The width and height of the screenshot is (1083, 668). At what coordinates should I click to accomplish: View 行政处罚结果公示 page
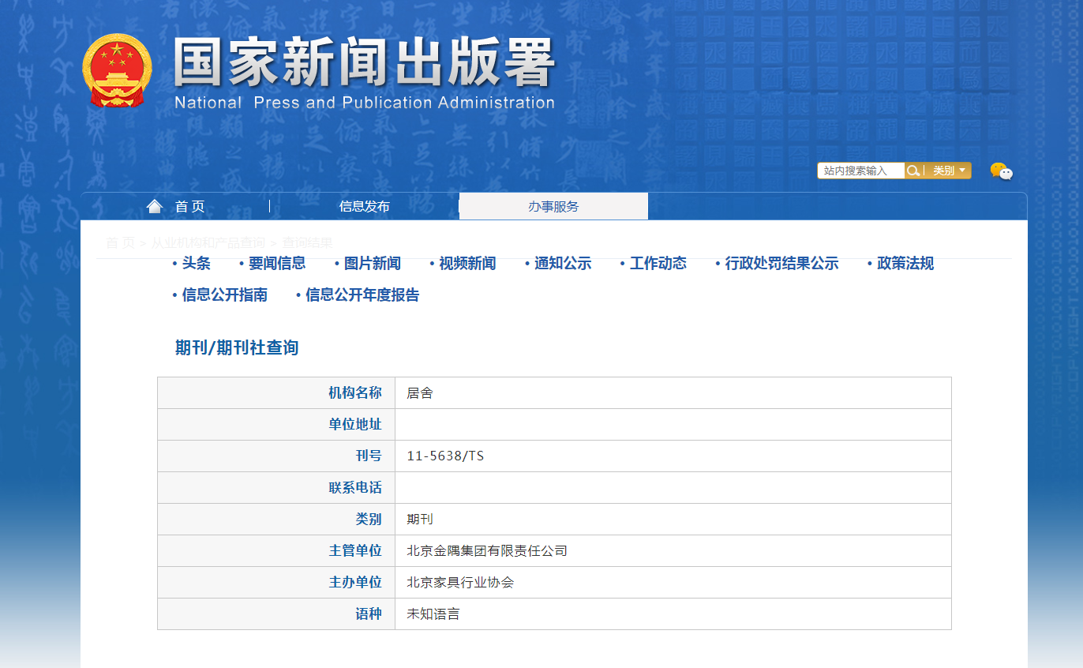tap(781, 264)
